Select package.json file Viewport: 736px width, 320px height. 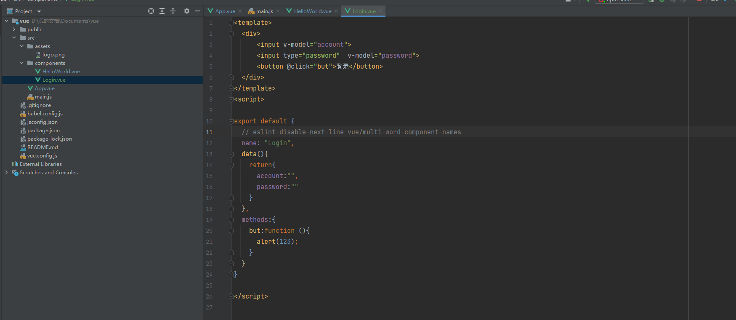coord(43,131)
